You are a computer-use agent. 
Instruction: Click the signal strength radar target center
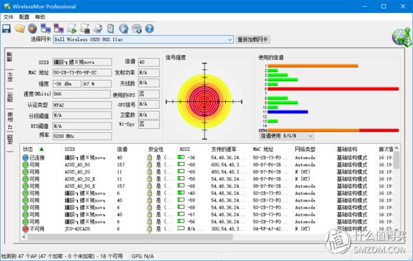click(x=204, y=101)
